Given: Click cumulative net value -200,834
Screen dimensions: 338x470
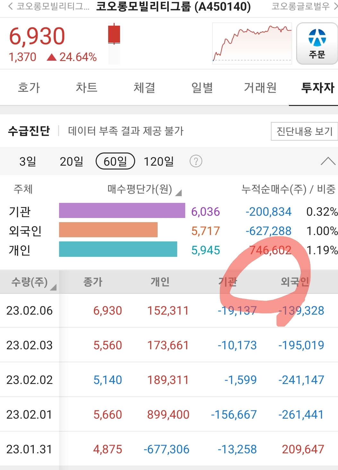Looking at the screenshot, I should click(x=269, y=212).
